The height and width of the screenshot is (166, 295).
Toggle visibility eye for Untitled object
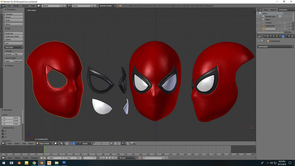click(x=285, y=23)
